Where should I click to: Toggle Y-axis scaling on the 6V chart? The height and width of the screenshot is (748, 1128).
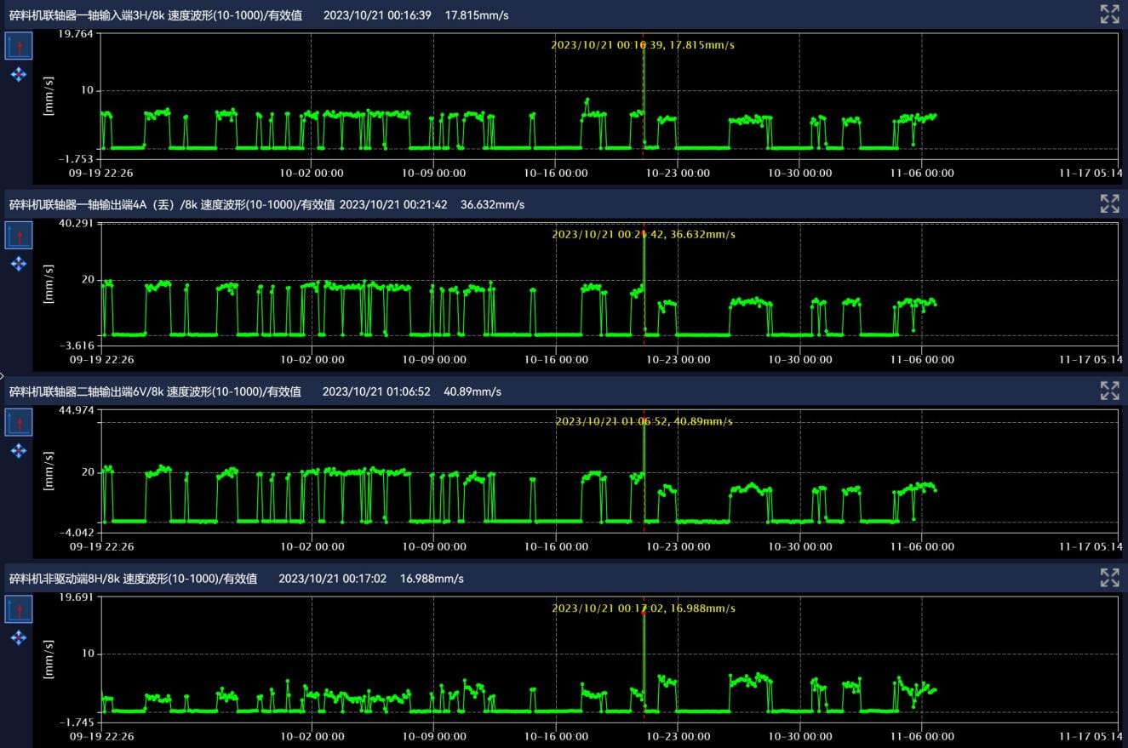click(x=19, y=422)
